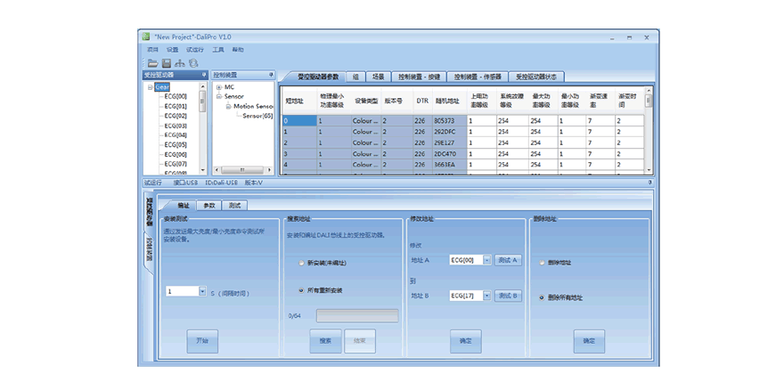The image size is (784, 390).
Task: Click the DaliPro app icon in title bar
Action: pos(145,37)
